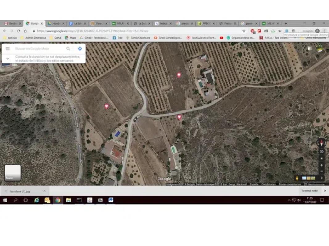329x246 pixels.
Task: Open Chrome customize and control menu
Action: (x=324, y=31)
